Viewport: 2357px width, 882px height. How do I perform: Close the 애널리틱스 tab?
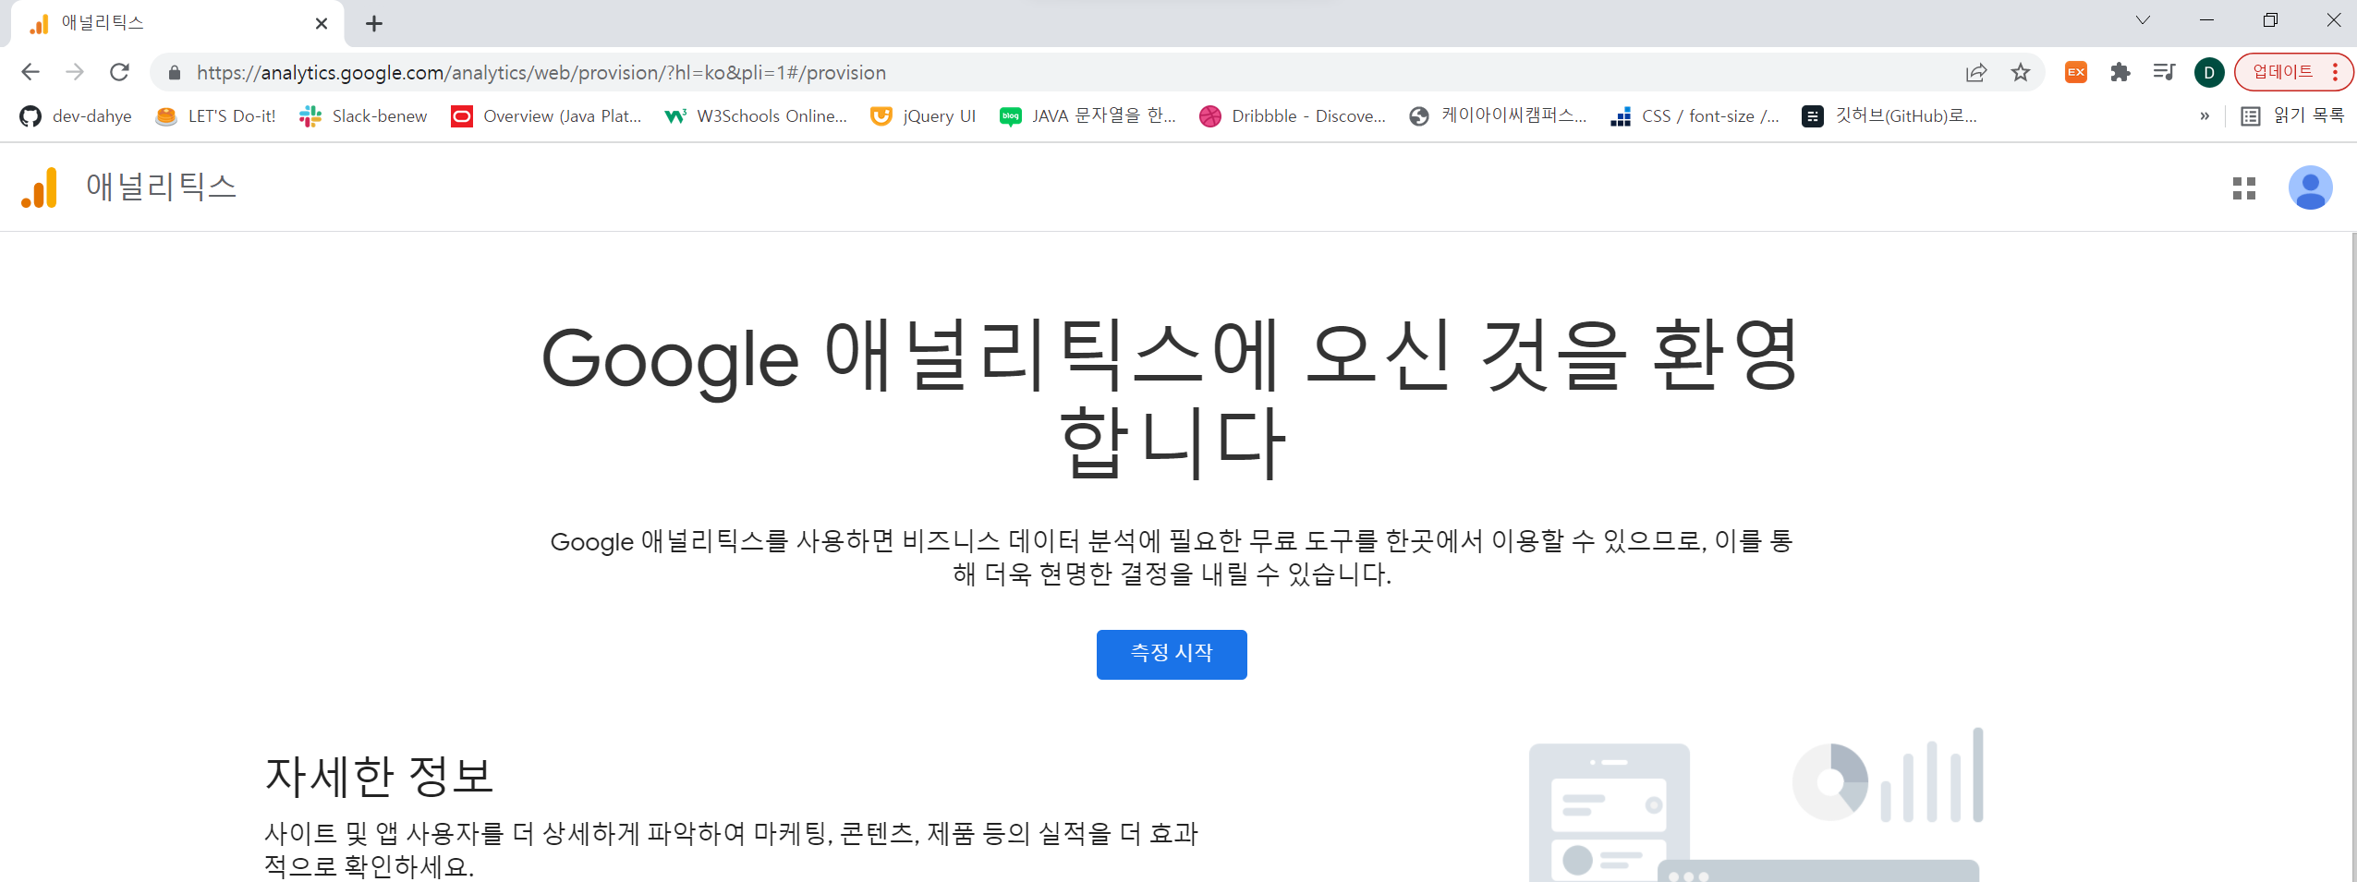(322, 24)
